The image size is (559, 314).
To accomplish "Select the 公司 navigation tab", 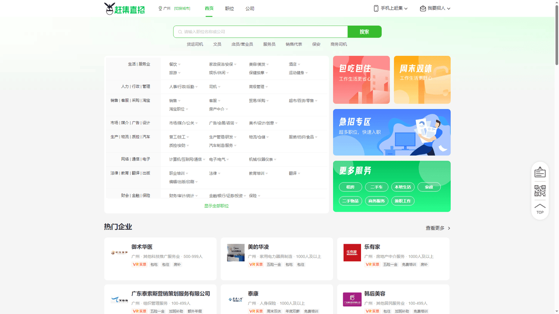I will tap(250, 9).
